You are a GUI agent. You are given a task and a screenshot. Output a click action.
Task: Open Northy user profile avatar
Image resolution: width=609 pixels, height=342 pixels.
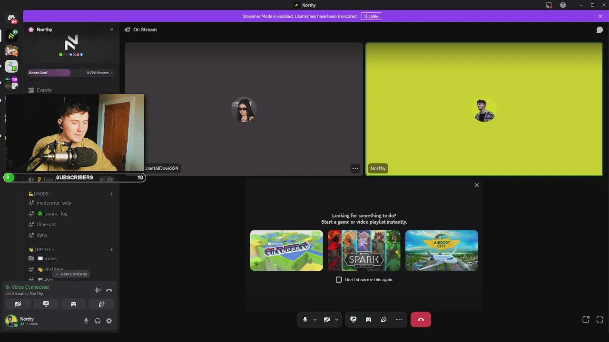pos(11,321)
